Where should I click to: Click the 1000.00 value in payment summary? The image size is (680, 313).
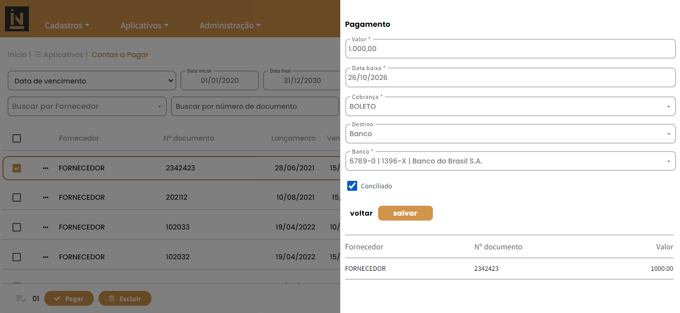pos(662,269)
